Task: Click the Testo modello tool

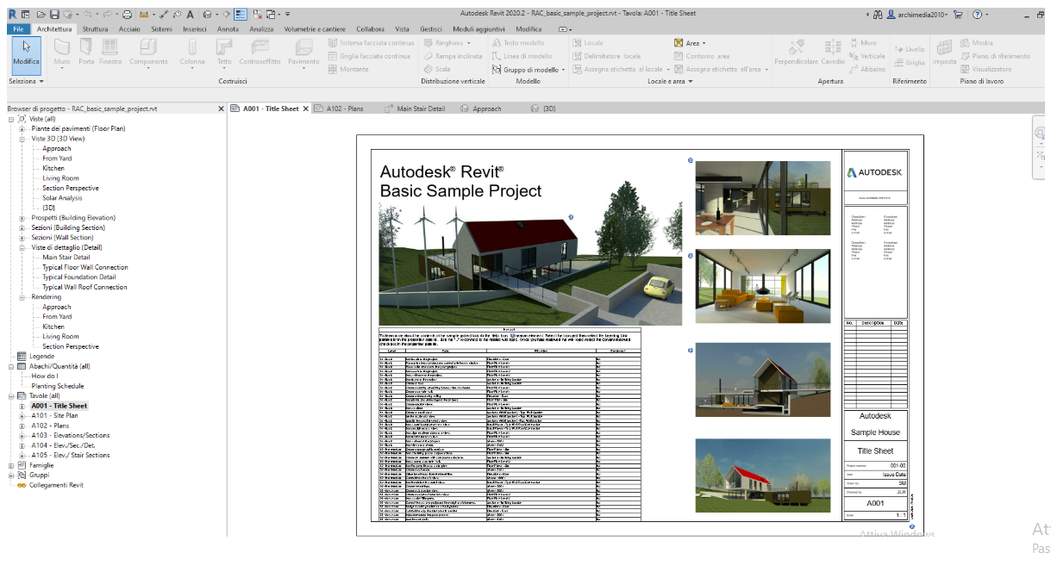Action: point(517,43)
